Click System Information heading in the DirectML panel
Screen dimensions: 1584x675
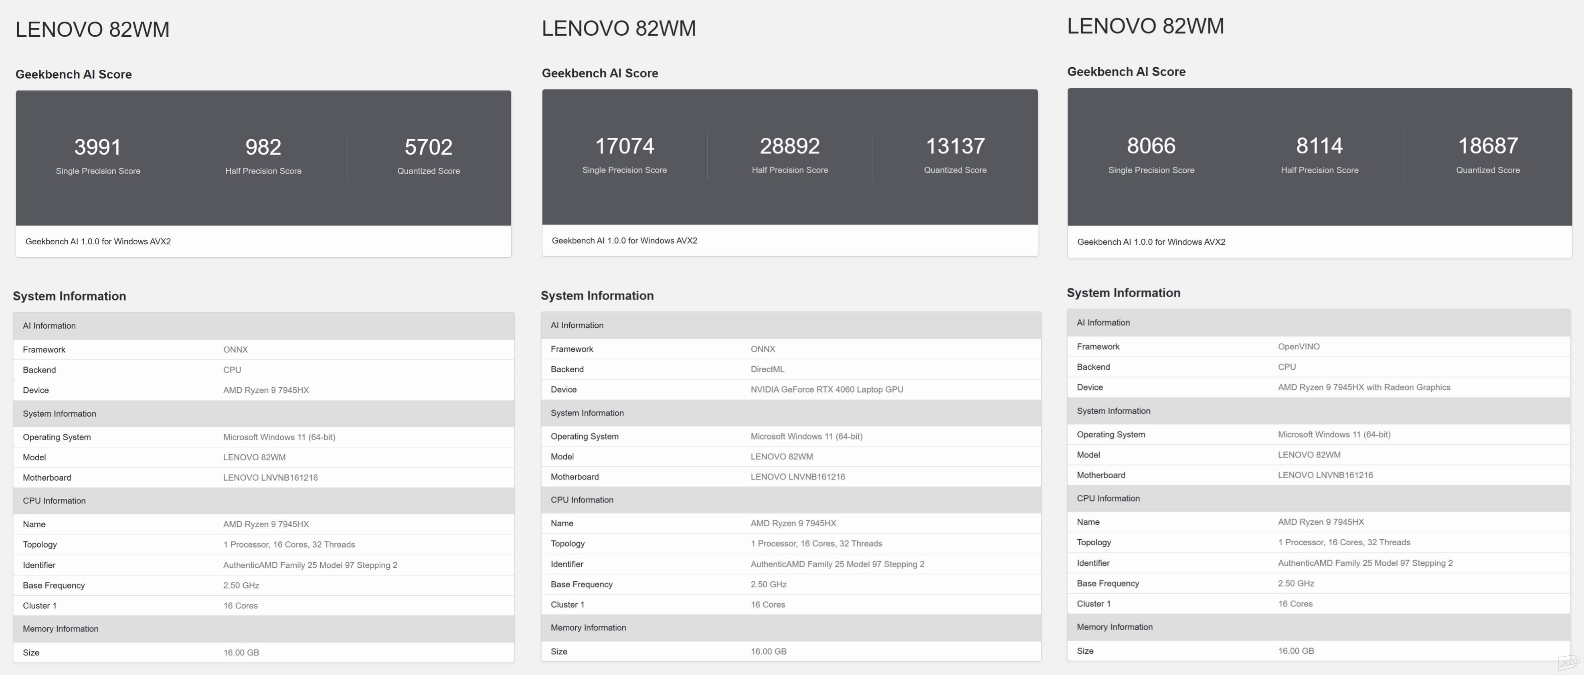click(x=597, y=295)
